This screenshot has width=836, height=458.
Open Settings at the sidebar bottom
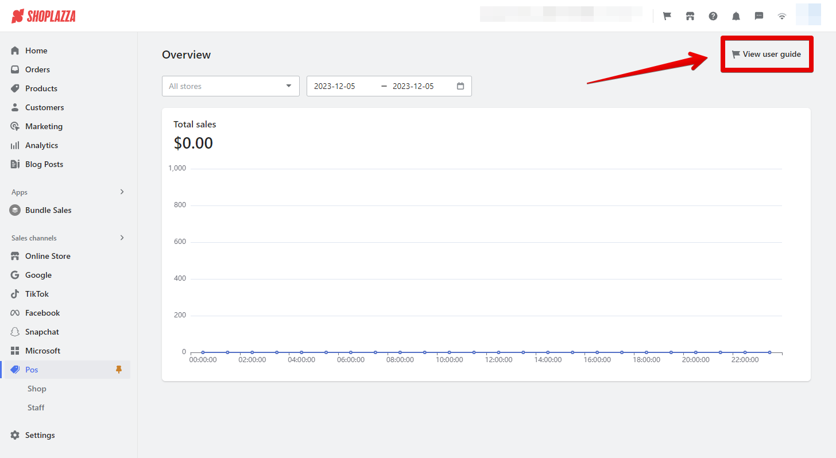click(x=40, y=435)
